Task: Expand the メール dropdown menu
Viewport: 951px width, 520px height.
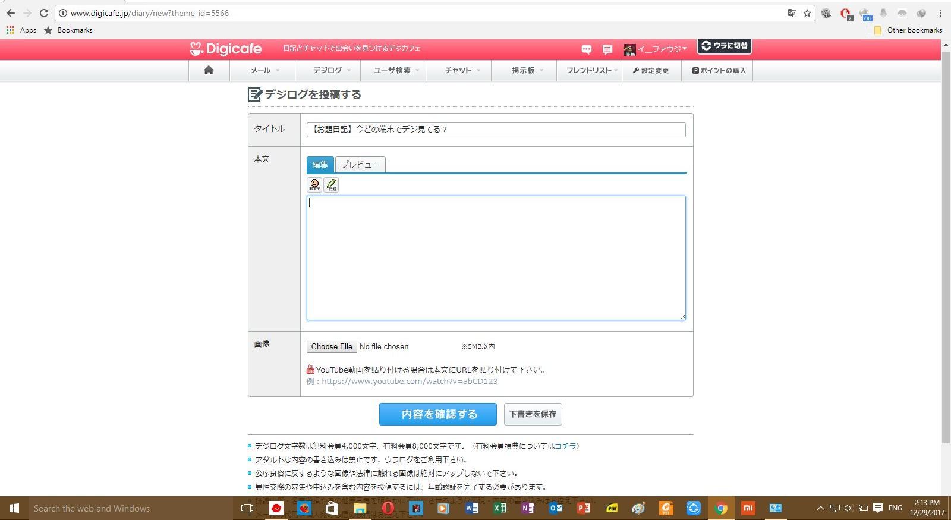Action: 264,70
